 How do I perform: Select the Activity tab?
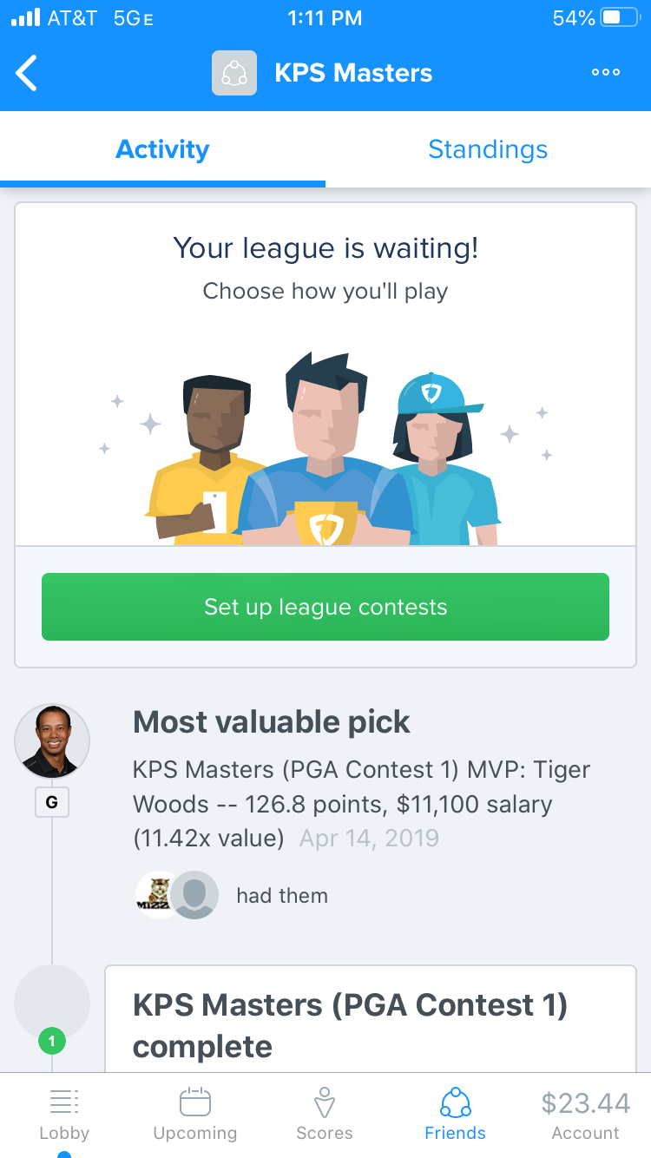coord(162,149)
